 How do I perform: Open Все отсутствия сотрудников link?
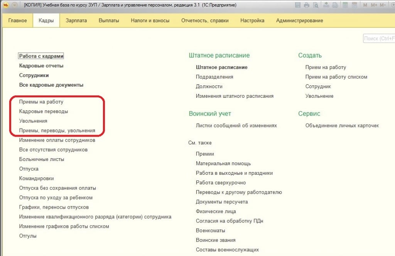pyautogui.click(x=53, y=150)
